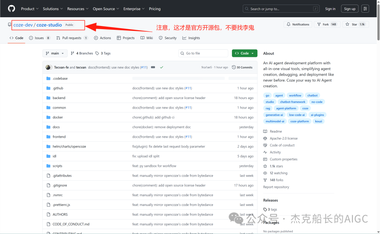This screenshot has height=234, width=380.
Task: Click the agent-platform topic tag
Action: click(286, 109)
